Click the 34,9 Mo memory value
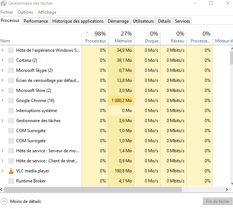233x209 pixels. [x=124, y=50]
